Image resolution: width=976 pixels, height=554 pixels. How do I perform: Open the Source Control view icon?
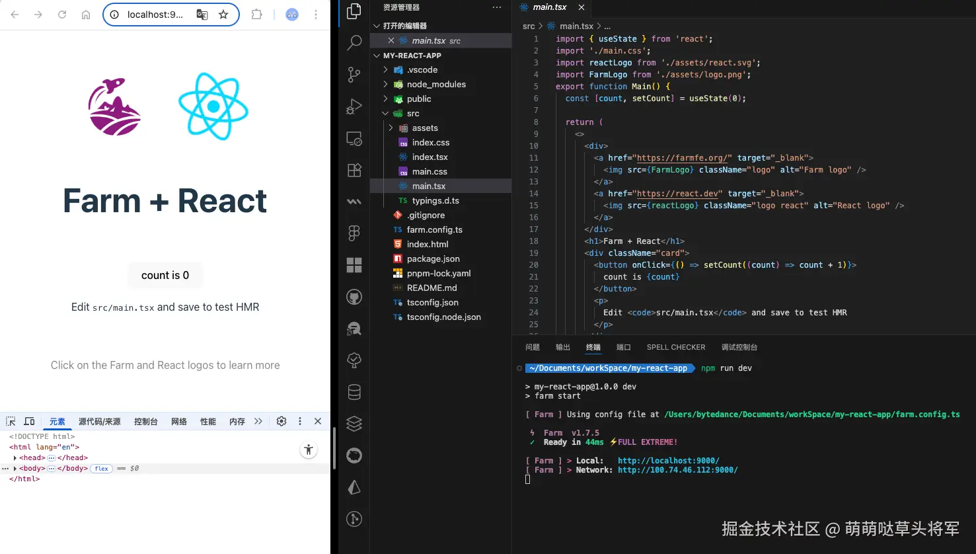point(354,75)
